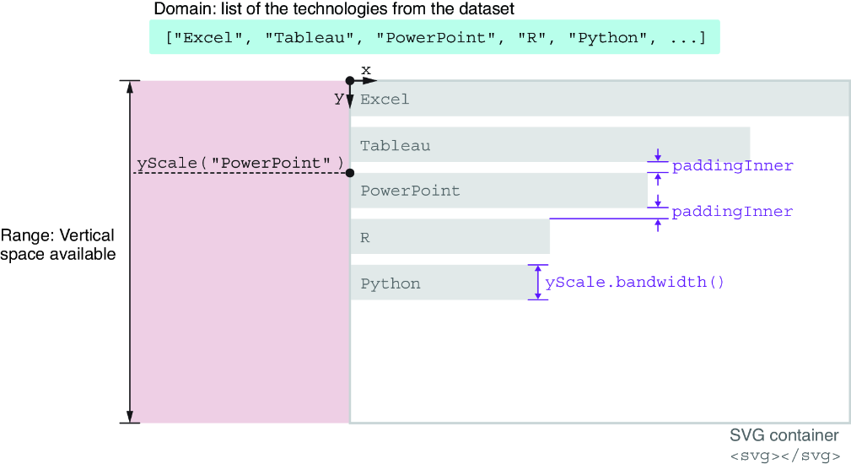This screenshot has height=464, width=851.
Task: Click the Excel bar
Action: (x=600, y=99)
